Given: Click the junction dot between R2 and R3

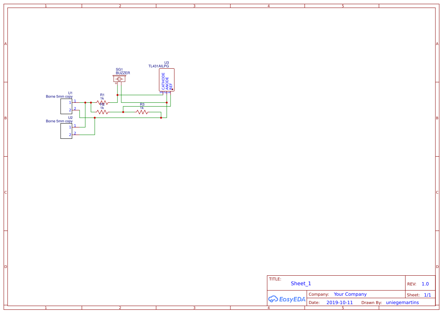Looking at the screenshot, I should point(123,112).
